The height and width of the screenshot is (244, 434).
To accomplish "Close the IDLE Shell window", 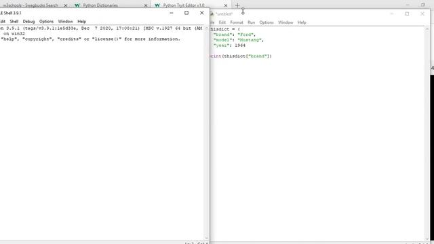I will click(202, 13).
